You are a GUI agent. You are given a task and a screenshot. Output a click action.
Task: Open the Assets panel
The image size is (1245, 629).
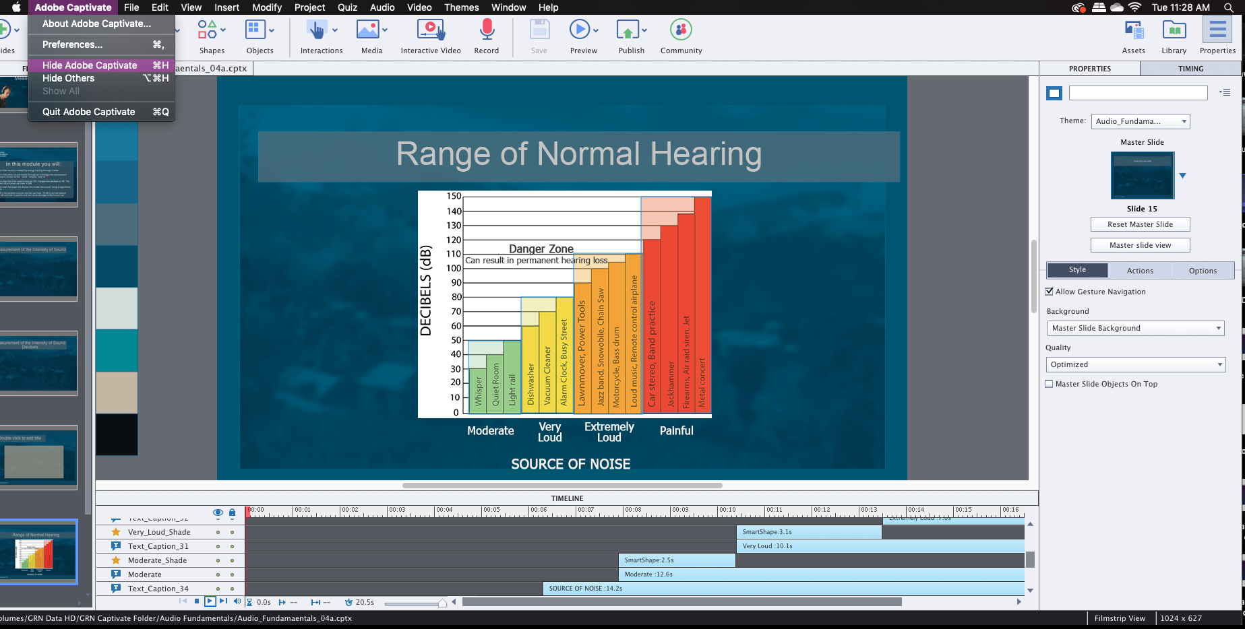click(x=1133, y=30)
